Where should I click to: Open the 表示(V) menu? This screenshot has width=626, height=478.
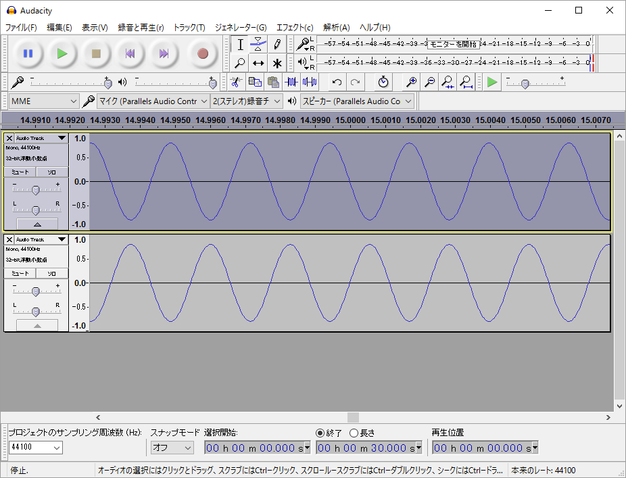95,28
